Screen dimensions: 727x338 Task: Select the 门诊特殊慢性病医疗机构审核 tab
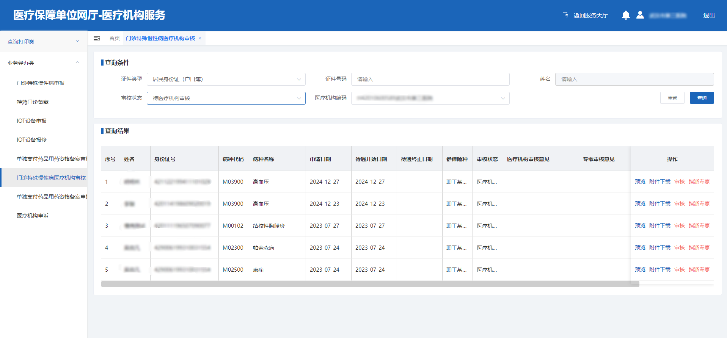click(160, 38)
